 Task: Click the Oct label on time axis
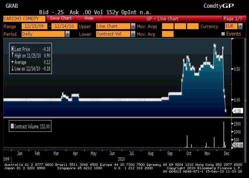pyautogui.click(x=189, y=153)
